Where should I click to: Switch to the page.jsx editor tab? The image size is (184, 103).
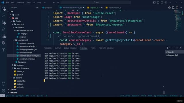(49, 8)
